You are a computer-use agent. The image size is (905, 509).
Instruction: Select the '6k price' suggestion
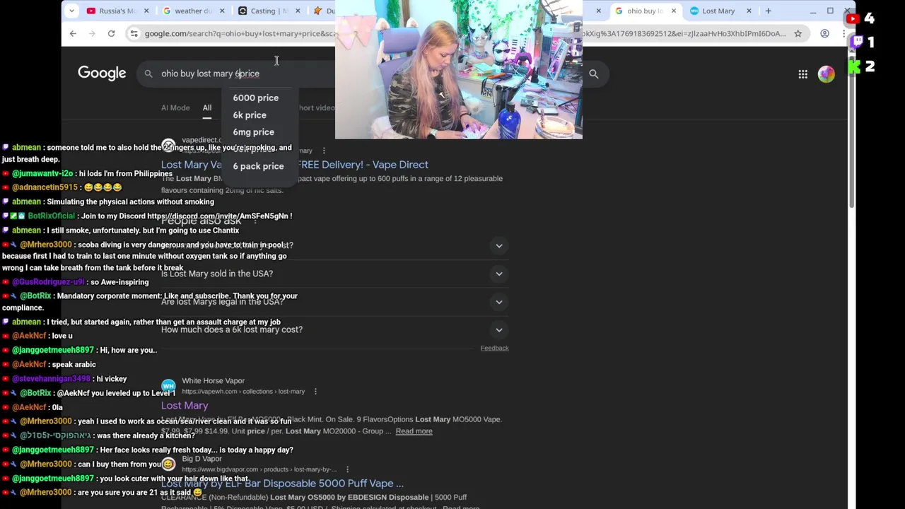[x=250, y=115]
